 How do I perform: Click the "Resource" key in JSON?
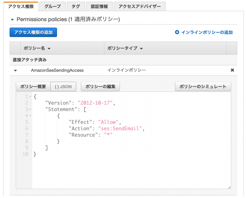[x=83, y=135]
